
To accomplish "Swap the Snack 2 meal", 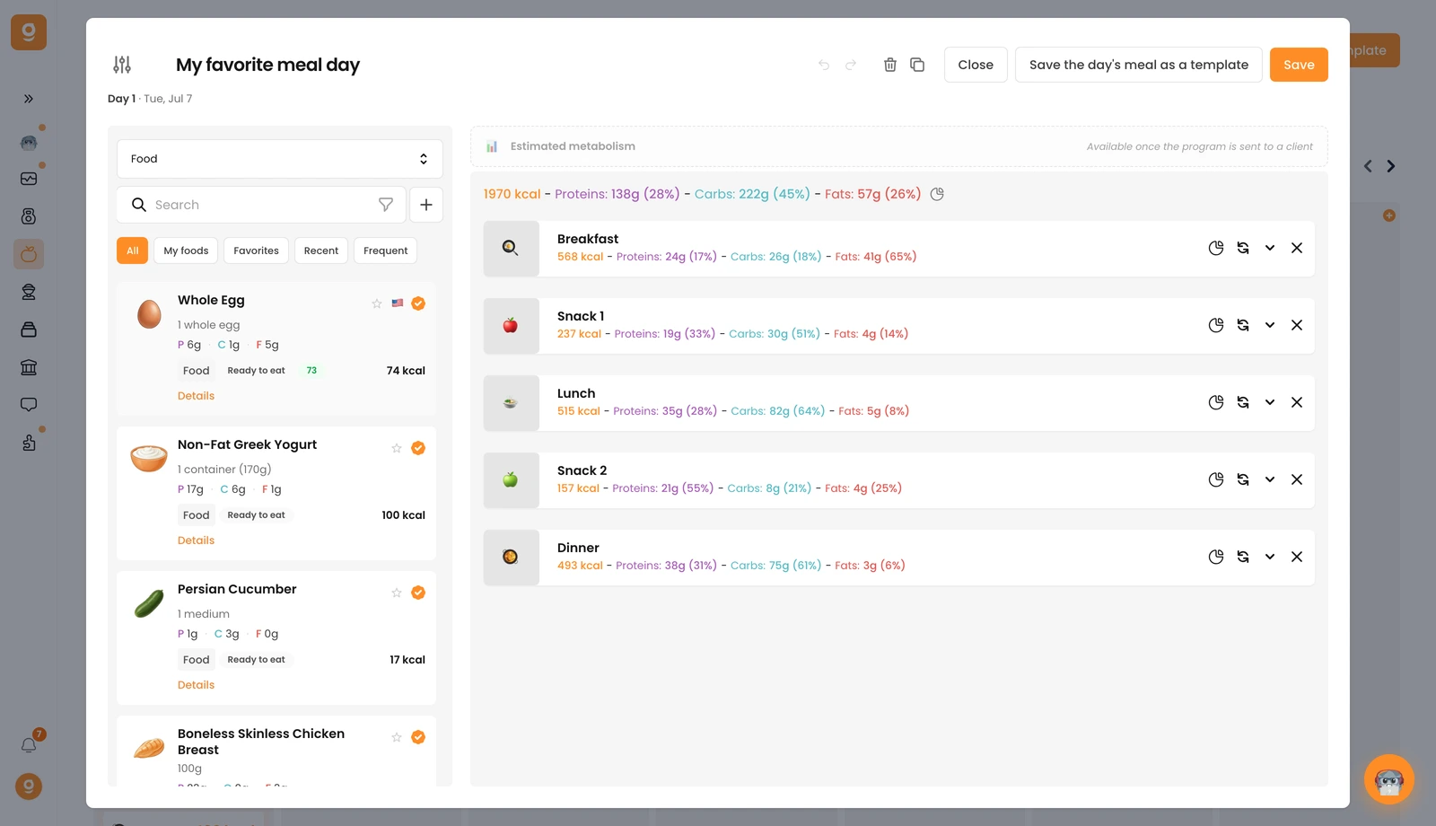I will (x=1243, y=479).
